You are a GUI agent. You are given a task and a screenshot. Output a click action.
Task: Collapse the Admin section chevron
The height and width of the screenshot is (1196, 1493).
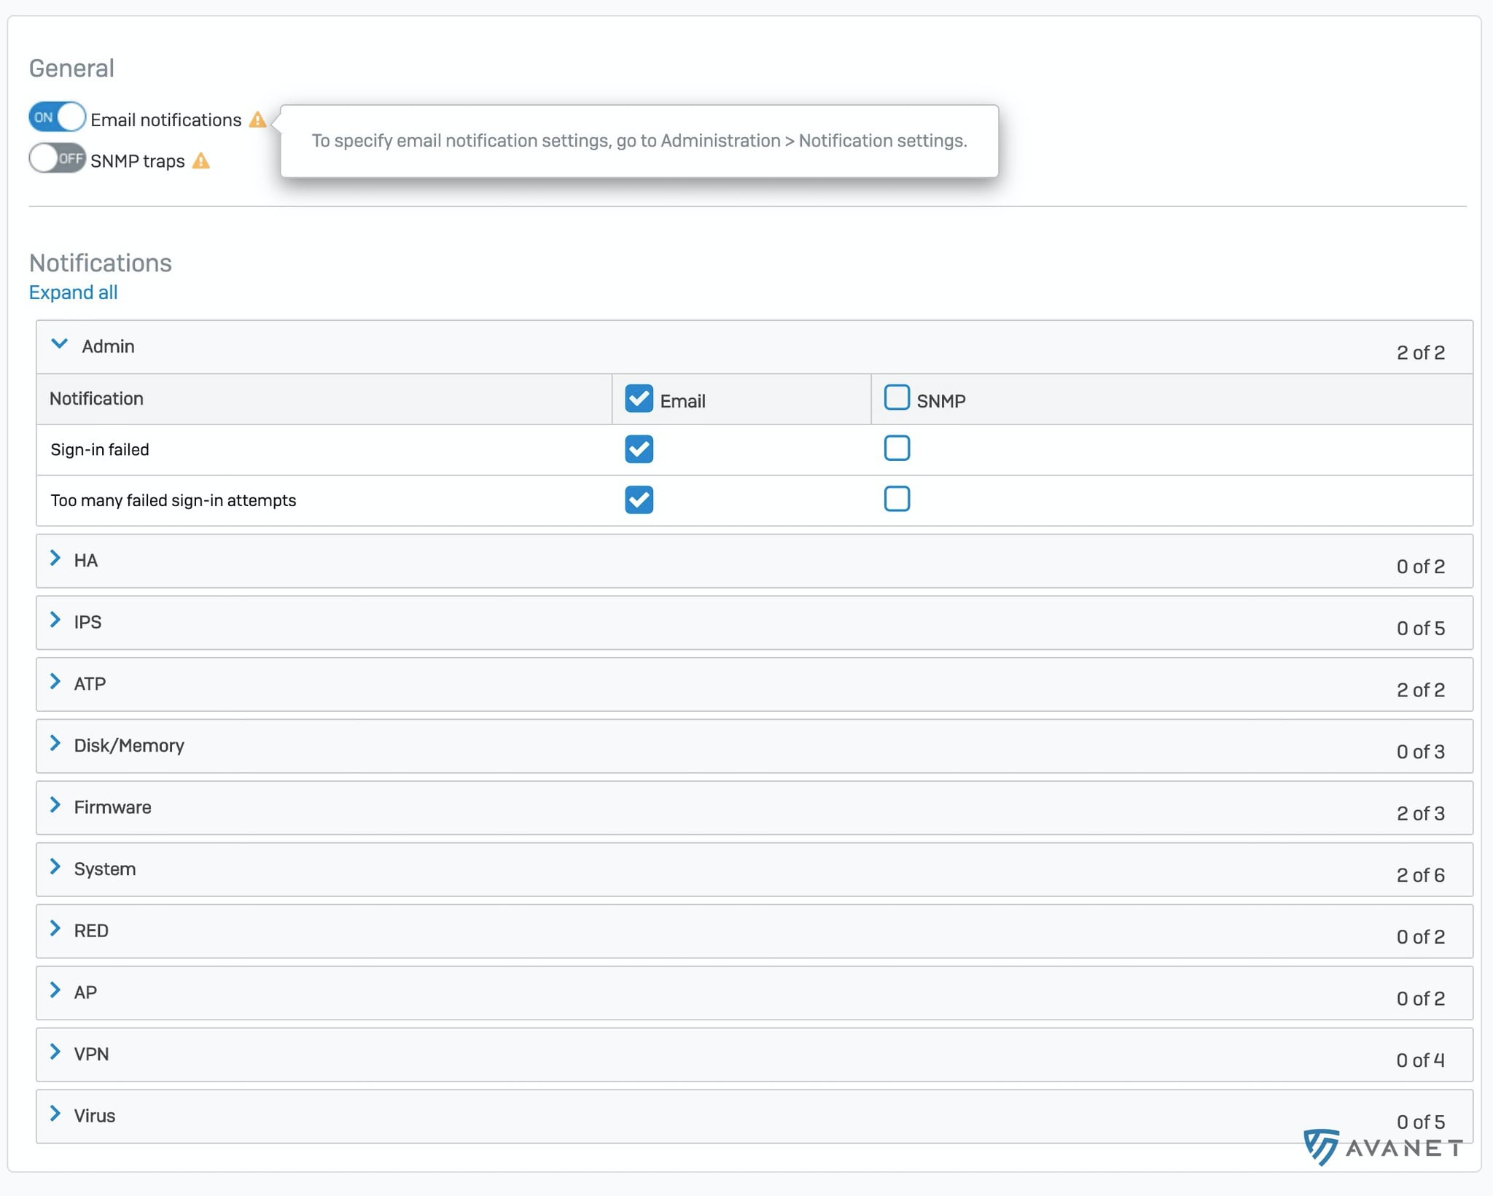(x=60, y=344)
